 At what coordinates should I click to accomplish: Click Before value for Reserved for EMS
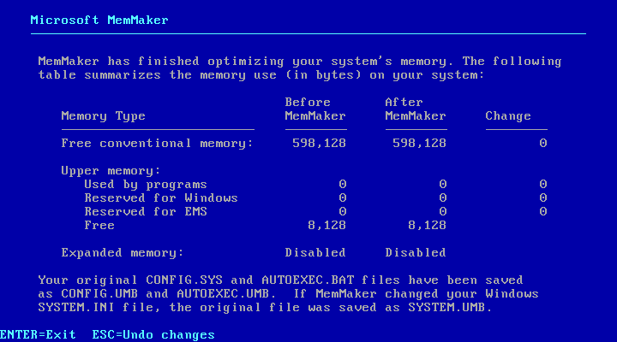pos(343,212)
